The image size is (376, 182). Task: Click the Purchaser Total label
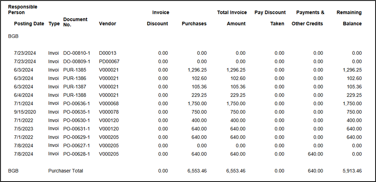[66, 171]
